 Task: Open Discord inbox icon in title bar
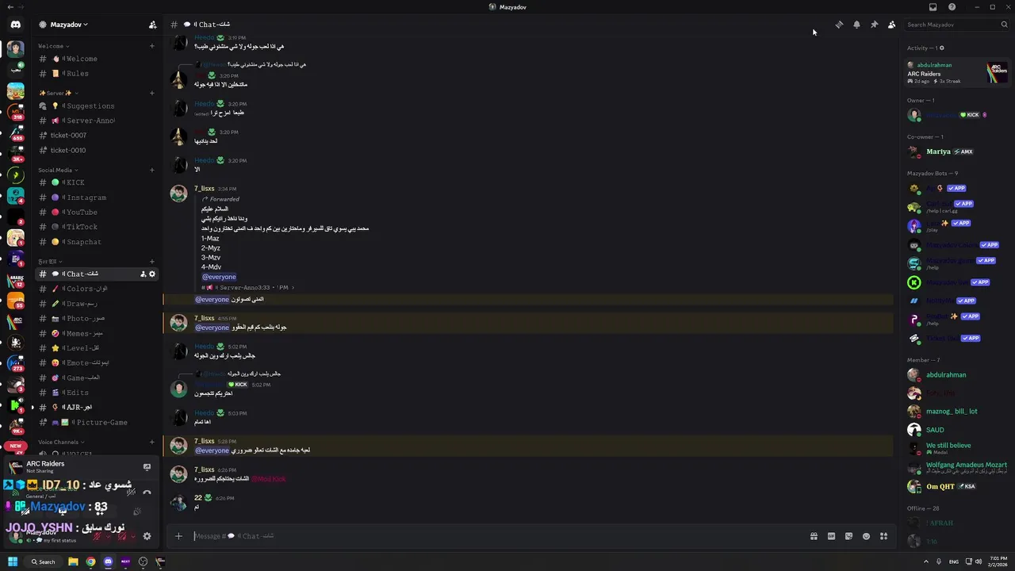coord(933,7)
